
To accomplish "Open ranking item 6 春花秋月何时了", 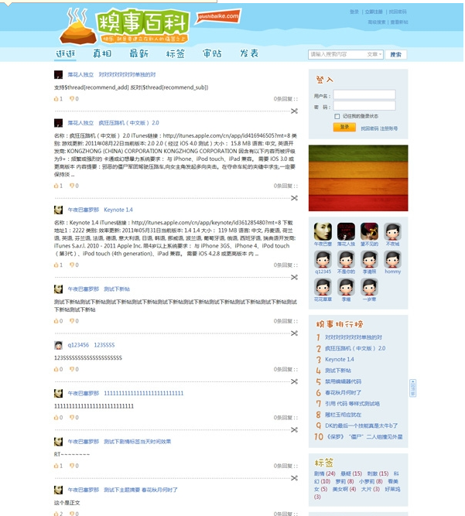I will (x=343, y=392).
